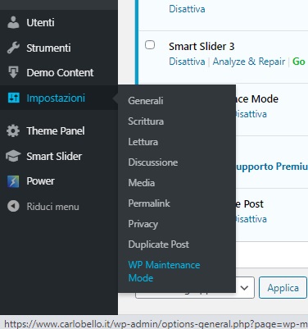
Task: Open Generali settings submenu item
Action: point(146,101)
